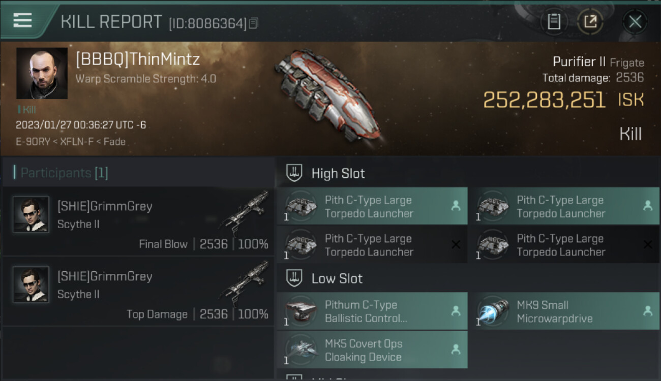The image size is (661, 381).
Task: Click the High Slot section icon
Action: (294, 173)
